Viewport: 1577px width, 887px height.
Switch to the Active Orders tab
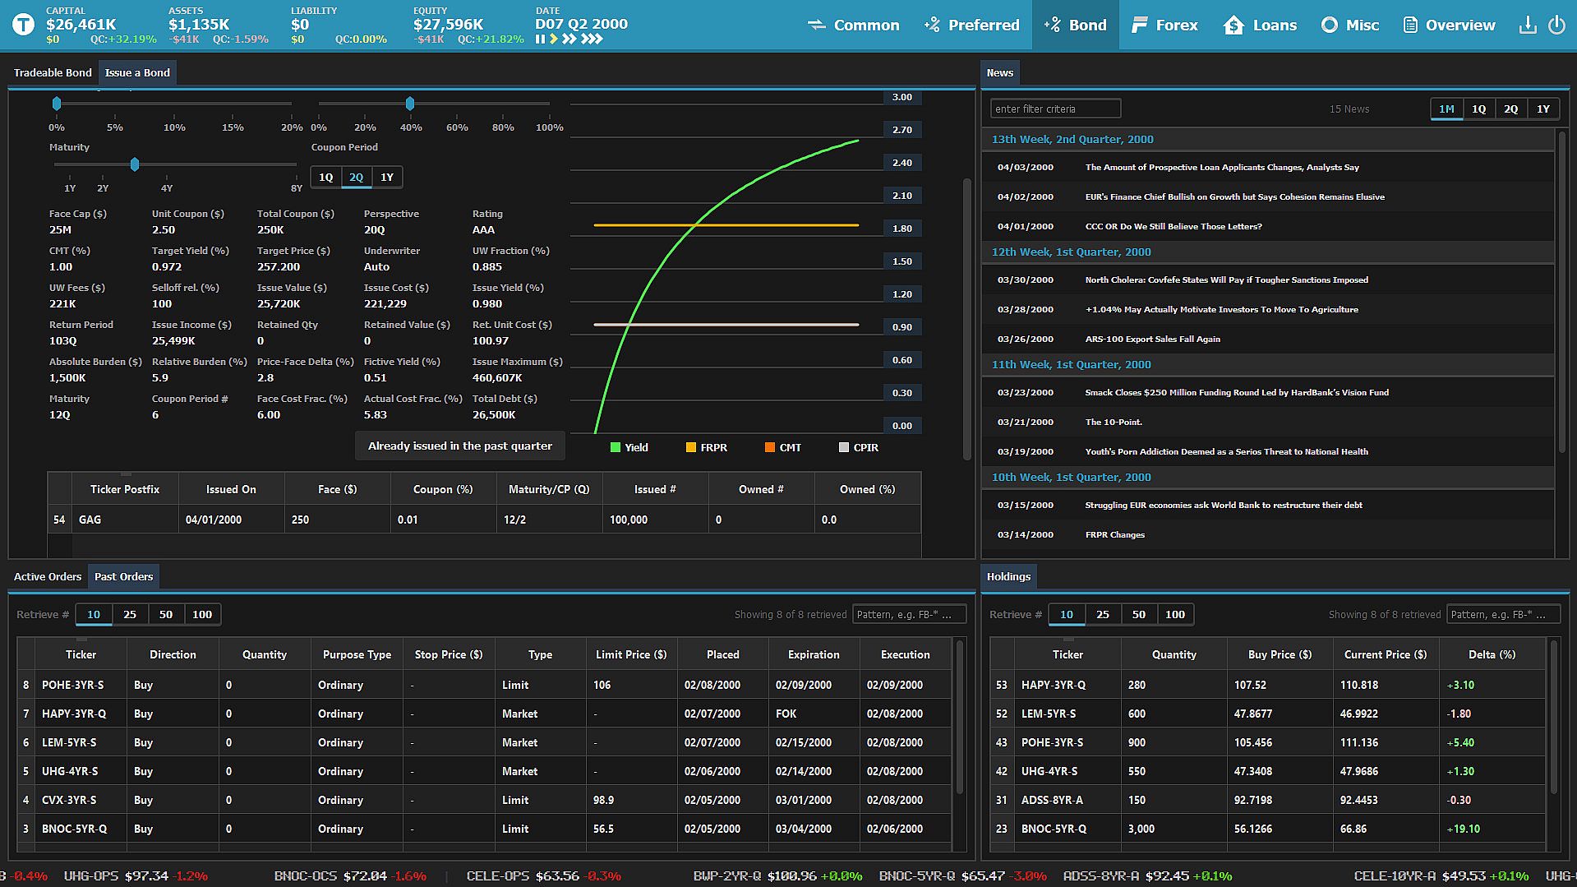point(48,577)
